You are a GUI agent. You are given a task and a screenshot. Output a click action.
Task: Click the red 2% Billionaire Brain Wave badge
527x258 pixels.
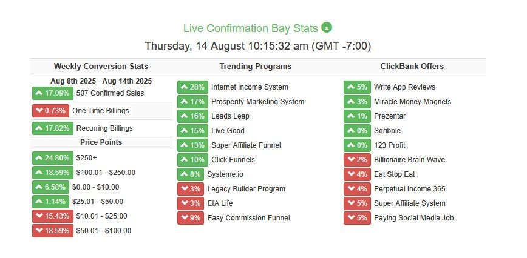point(357,160)
